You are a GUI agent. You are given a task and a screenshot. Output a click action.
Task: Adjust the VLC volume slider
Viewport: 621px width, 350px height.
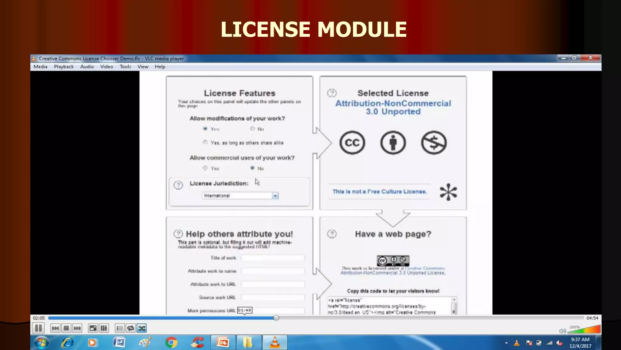click(584, 329)
